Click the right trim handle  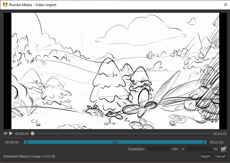tap(205, 142)
